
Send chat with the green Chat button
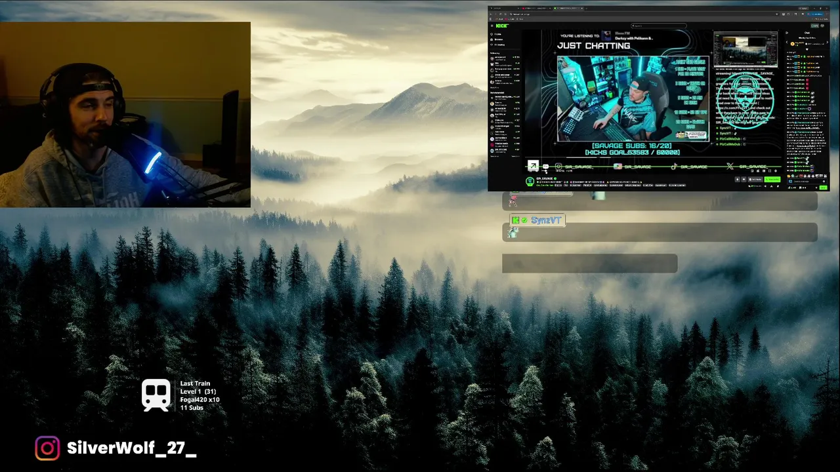pos(824,187)
